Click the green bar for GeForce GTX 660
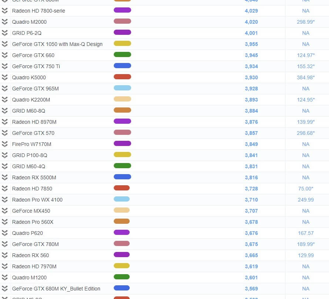Viewport: 329px width, 299px height. pyautogui.click(x=122, y=54)
